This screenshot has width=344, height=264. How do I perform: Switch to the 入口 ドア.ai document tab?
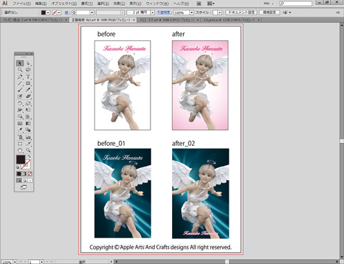pyautogui.click(x=168, y=20)
